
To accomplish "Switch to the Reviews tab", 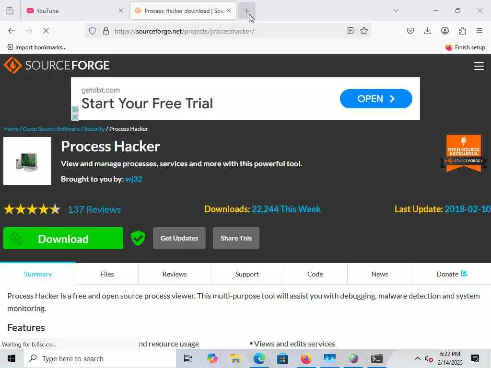I will coord(175,274).
